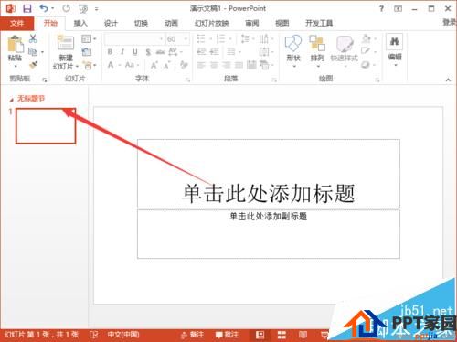Toggle Bold formatting
The image size is (457, 342).
tap(110, 52)
